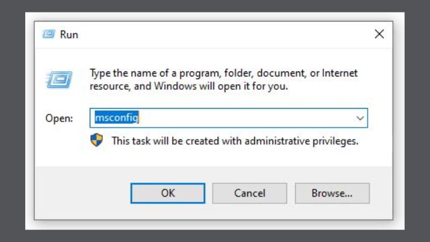Screen dimensions: 430x242
Task: Expand the Open history dropdown arrow
Action: click(x=360, y=118)
